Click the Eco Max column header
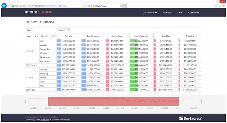Image resolution: width=227 pixels, height=123 pixels. click(x=69, y=36)
